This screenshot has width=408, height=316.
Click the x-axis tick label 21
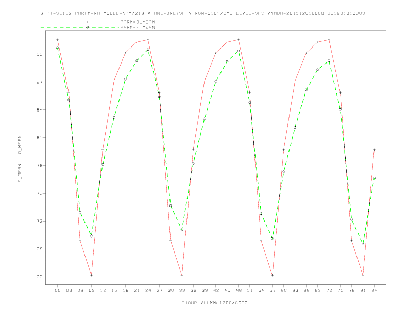pos(137,290)
